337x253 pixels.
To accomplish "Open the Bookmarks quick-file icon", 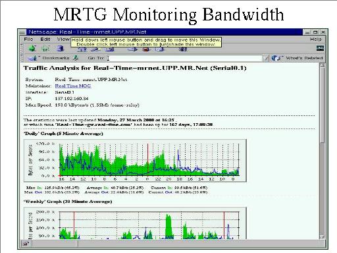I will 33,58.
